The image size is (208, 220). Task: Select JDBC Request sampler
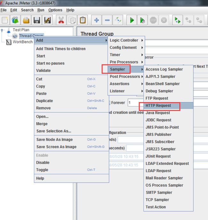(169, 120)
